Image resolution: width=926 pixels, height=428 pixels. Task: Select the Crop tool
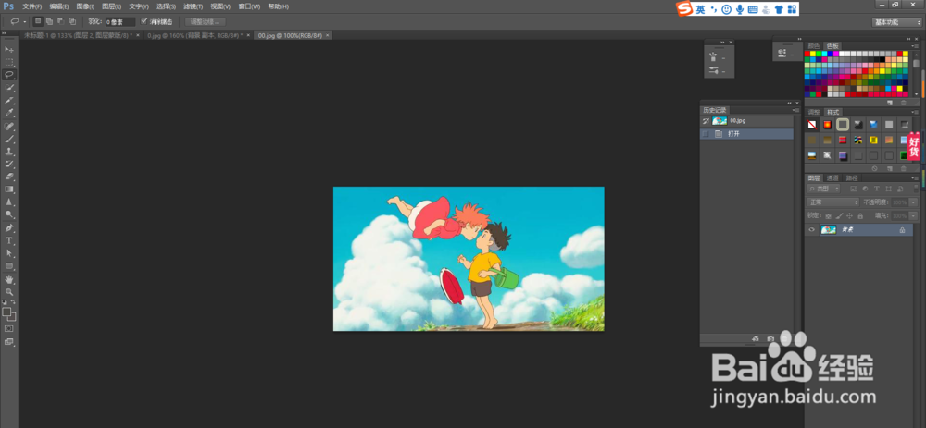(9, 100)
